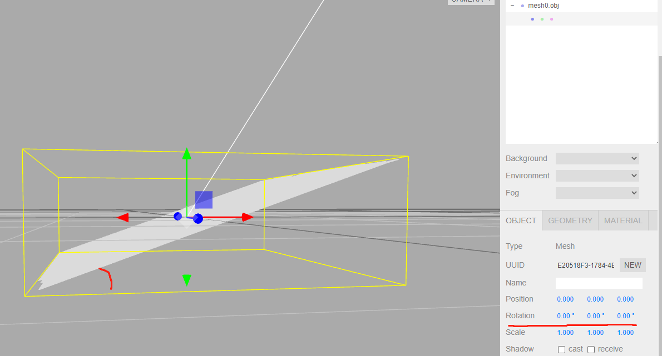The width and height of the screenshot is (662, 356).
Task: Switch to the MATERIAL tab
Action: pyautogui.click(x=623, y=220)
